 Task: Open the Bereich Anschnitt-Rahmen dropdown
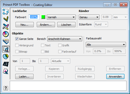point(65,39)
